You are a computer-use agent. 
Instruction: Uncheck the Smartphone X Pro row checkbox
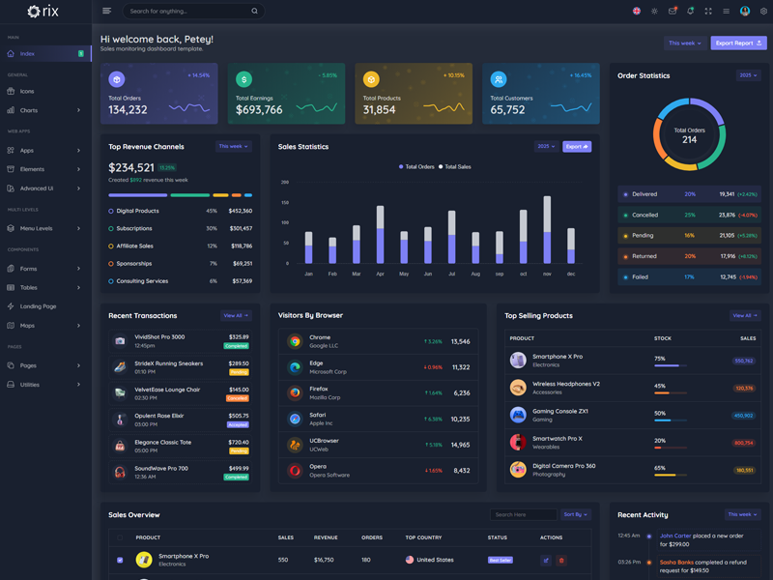(x=120, y=560)
